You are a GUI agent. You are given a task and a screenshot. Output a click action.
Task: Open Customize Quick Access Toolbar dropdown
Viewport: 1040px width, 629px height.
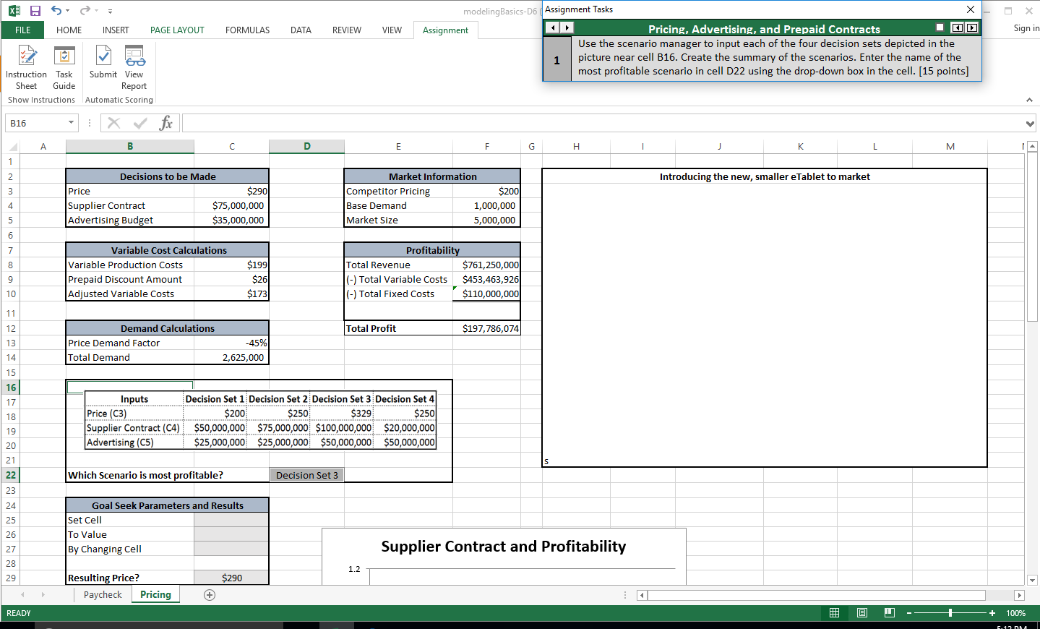pyautogui.click(x=110, y=11)
